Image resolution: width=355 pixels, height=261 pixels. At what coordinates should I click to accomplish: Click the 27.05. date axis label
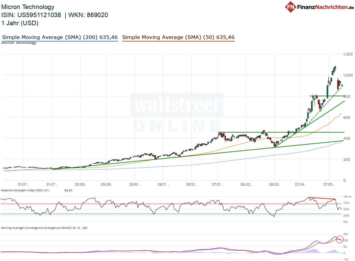tap(329, 184)
